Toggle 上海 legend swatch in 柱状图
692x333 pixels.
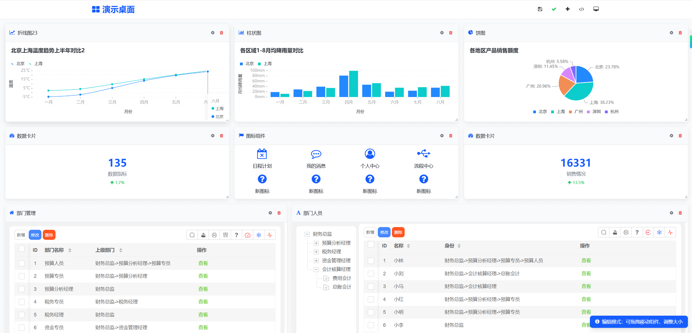[259, 64]
